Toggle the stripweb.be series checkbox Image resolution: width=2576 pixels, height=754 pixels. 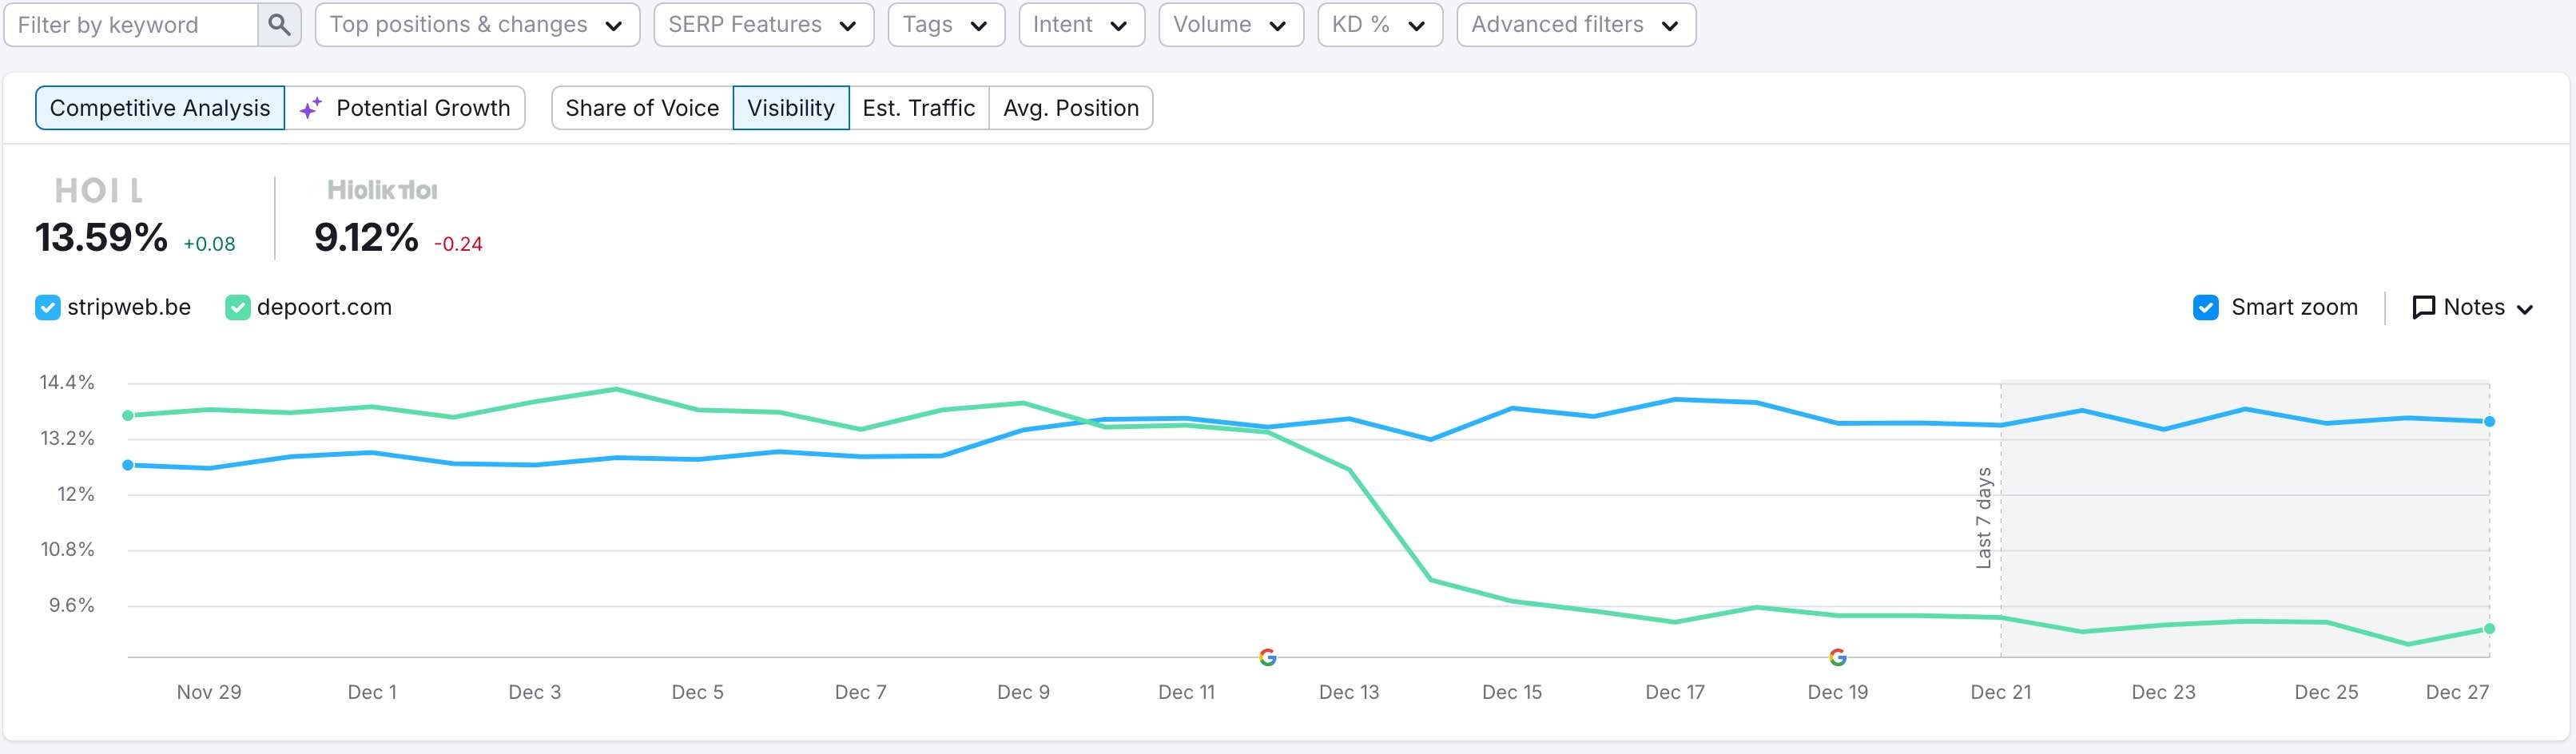coord(47,307)
